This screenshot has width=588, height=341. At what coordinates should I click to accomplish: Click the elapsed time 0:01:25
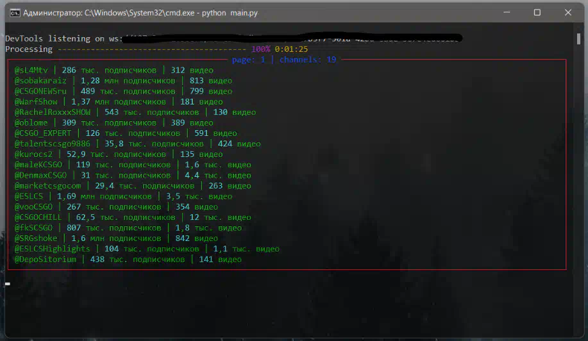coord(291,49)
